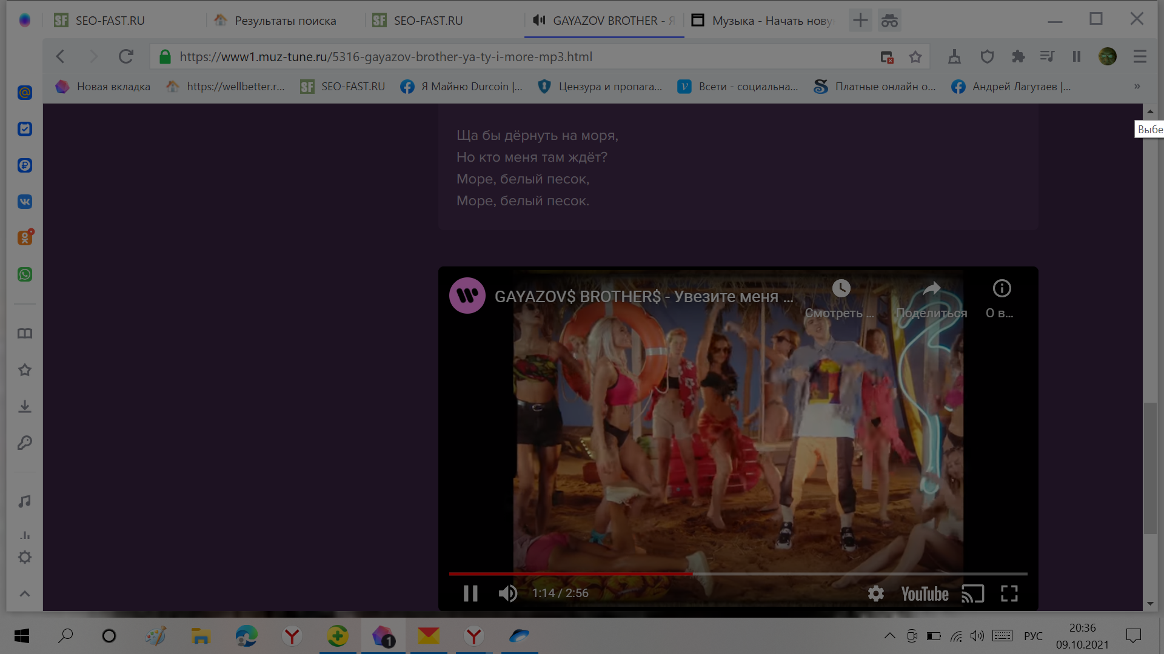Switch to the SEO-FAST.RU tab right of Результаты поиска

click(444, 21)
